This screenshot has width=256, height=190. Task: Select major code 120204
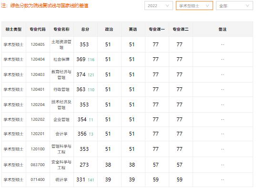[38, 105]
